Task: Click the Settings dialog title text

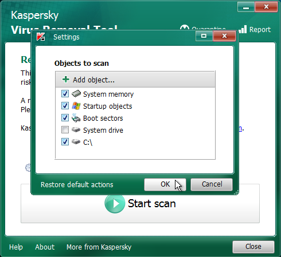Action: (x=67, y=37)
